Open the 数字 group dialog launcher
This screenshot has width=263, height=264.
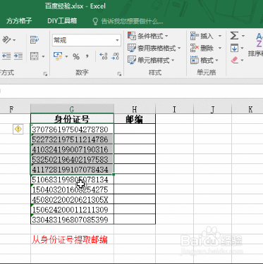tap(119, 74)
